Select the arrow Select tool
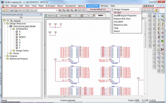The image size is (166, 103). click(159, 16)
